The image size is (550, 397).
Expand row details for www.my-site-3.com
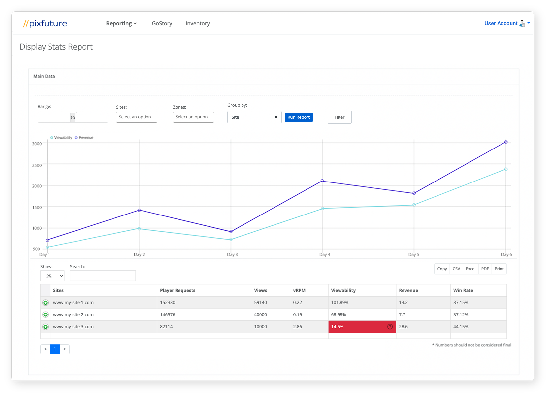(45, 327)
